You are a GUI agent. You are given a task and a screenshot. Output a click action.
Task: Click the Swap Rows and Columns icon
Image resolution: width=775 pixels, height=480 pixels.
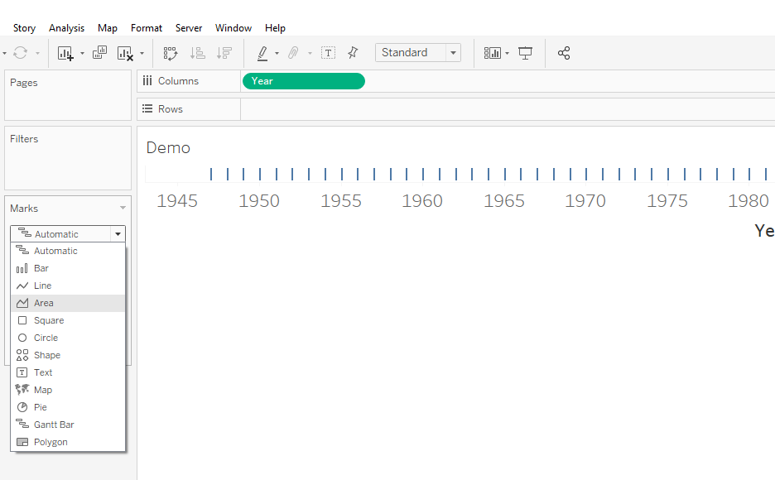click(171, 53)
